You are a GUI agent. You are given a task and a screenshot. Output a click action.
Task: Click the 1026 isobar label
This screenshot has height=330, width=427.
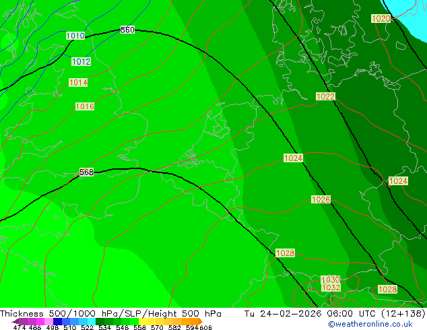[x=321, y=200]
